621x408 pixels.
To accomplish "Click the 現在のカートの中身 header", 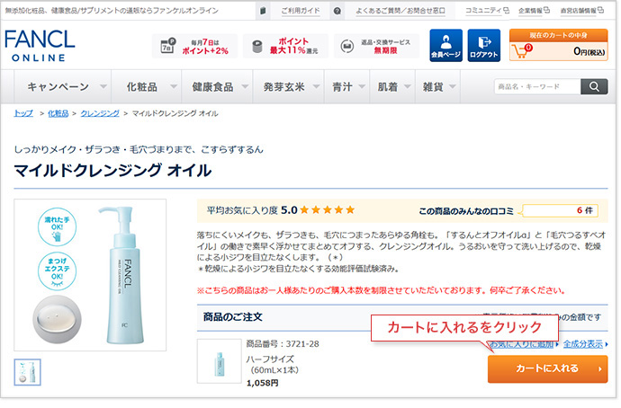I will tap(558, 35).
